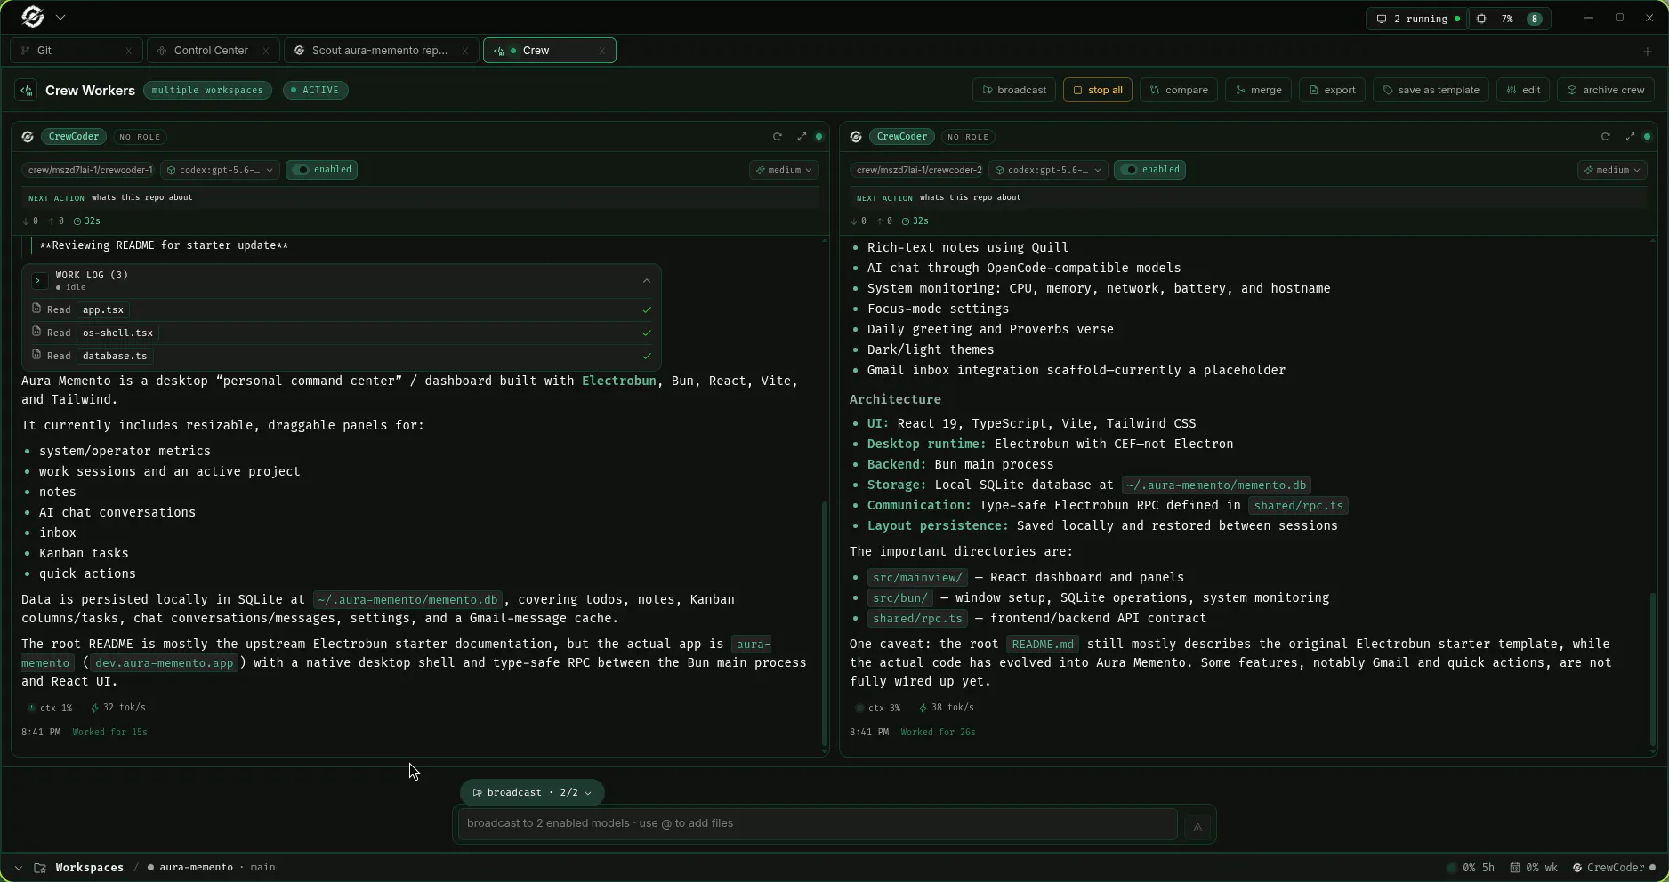The height and width of the screenshot is (882, 1669).
Task: Click the 2 running indicator
Action: [x=1417, y=19]
